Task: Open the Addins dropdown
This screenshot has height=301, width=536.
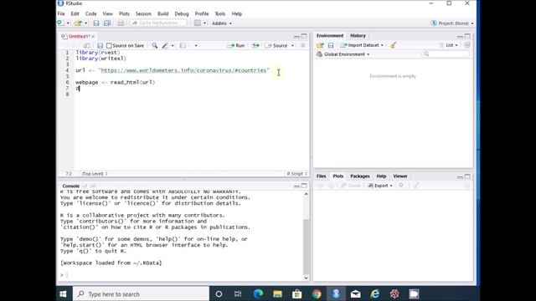Action: (221, 23)
